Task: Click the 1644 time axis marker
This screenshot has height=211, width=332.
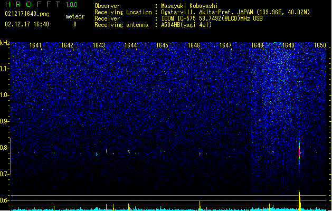Action: tap(131, 45)
